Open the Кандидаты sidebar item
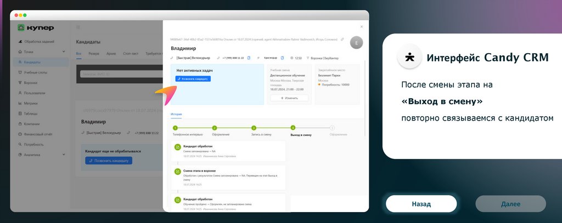The width and height of the screenshot is (562, 223). click(41, 62)
